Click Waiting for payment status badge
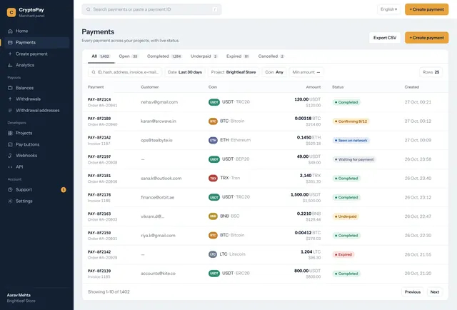This screenshot has height=310, width=457. coord(354,159)
